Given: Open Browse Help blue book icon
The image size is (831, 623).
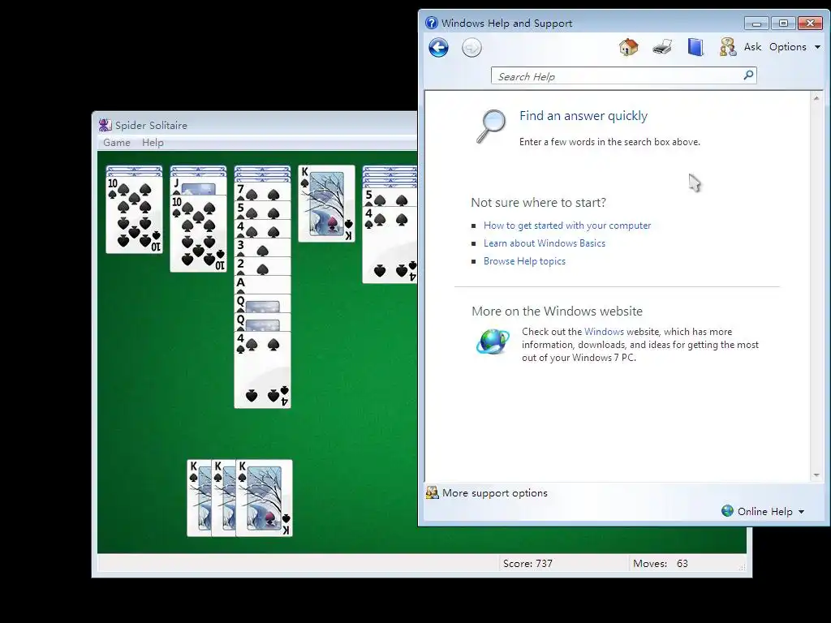Looking at the screenshot, I should coord(695,47).
